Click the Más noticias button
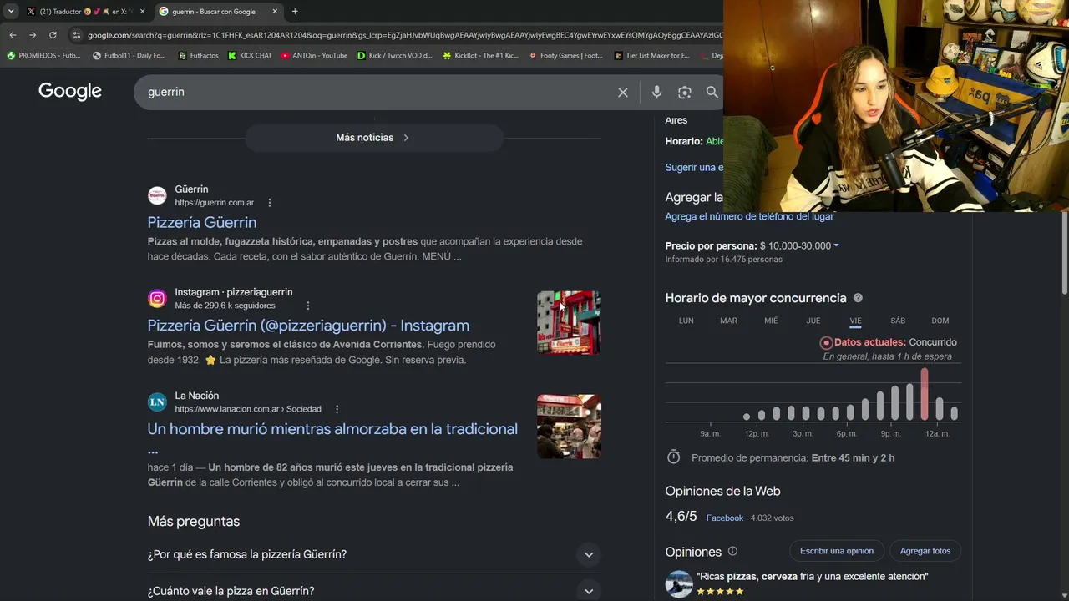The image size is (1069, 601). pyautogui.click(x=374, y=138)
